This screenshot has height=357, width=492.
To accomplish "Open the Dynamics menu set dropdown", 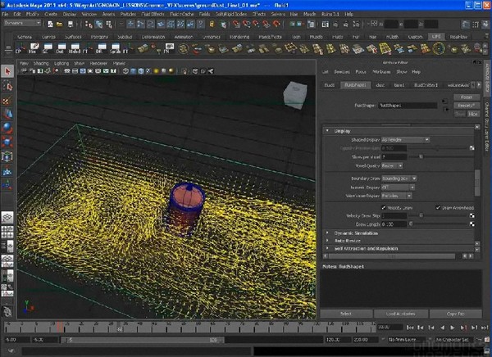I will pos(23,23).
